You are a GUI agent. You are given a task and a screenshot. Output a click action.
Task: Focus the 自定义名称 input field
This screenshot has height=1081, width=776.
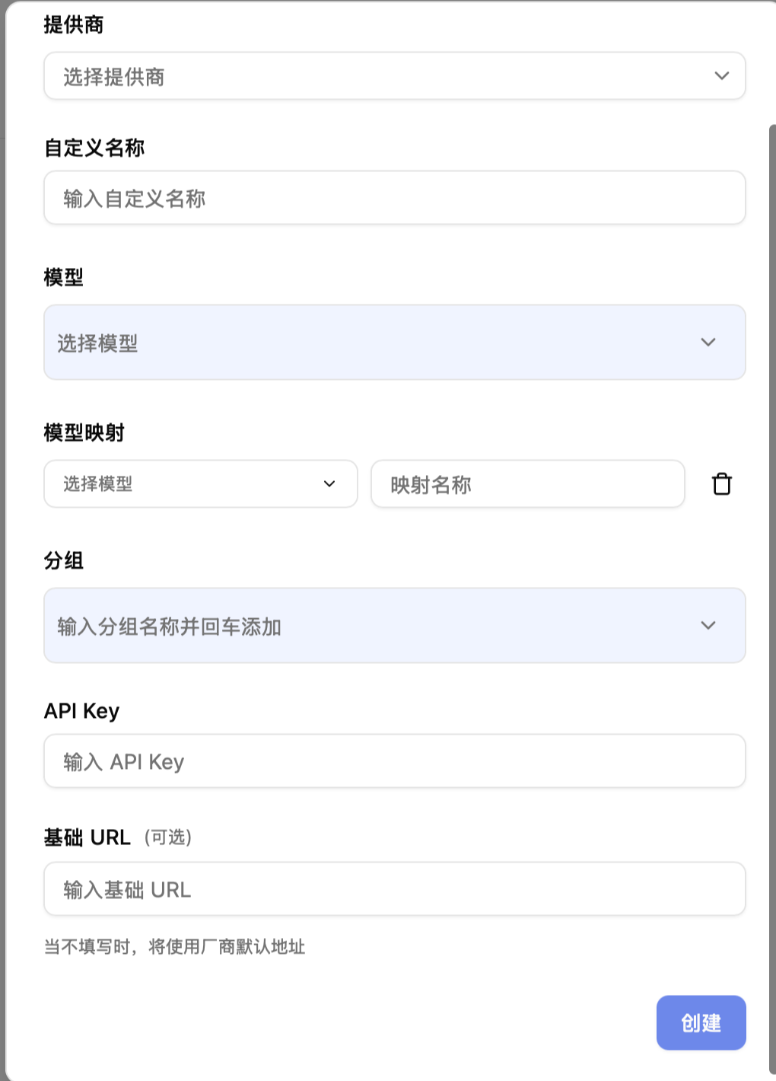(x=395, y=197)
